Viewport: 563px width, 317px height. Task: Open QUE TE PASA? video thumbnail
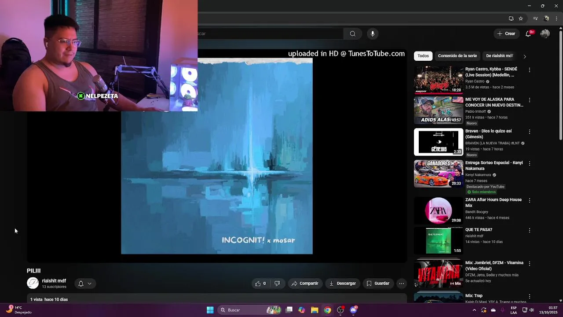(x=439, y=240)
